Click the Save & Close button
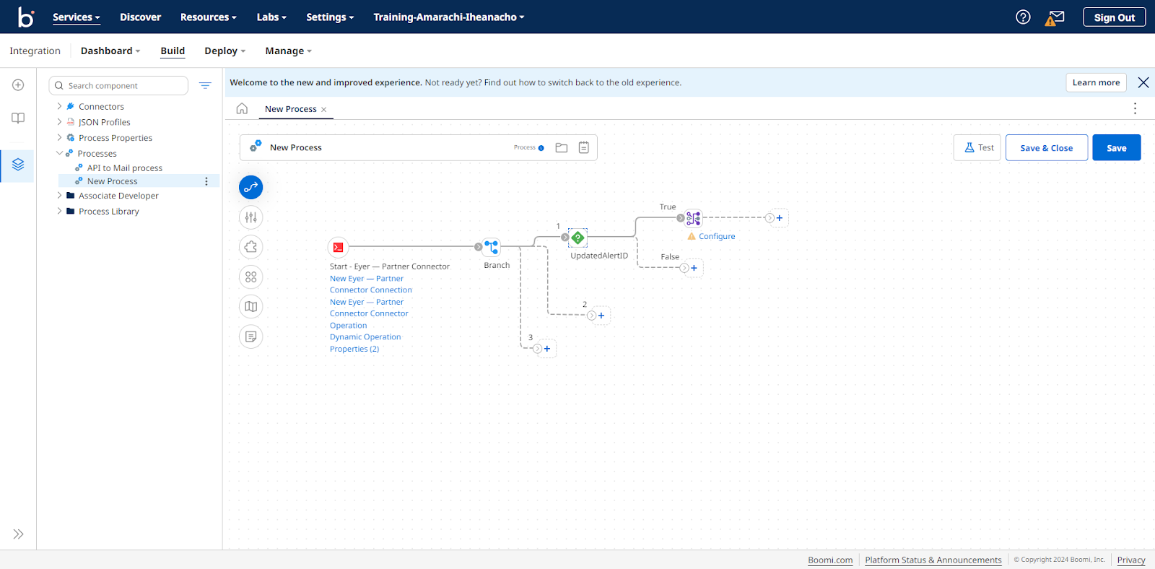This screenshot has height=569, width=1155. (x=1046, y=148)
